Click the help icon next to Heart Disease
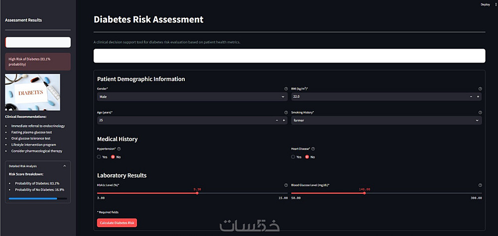 [x=313, y=149]
